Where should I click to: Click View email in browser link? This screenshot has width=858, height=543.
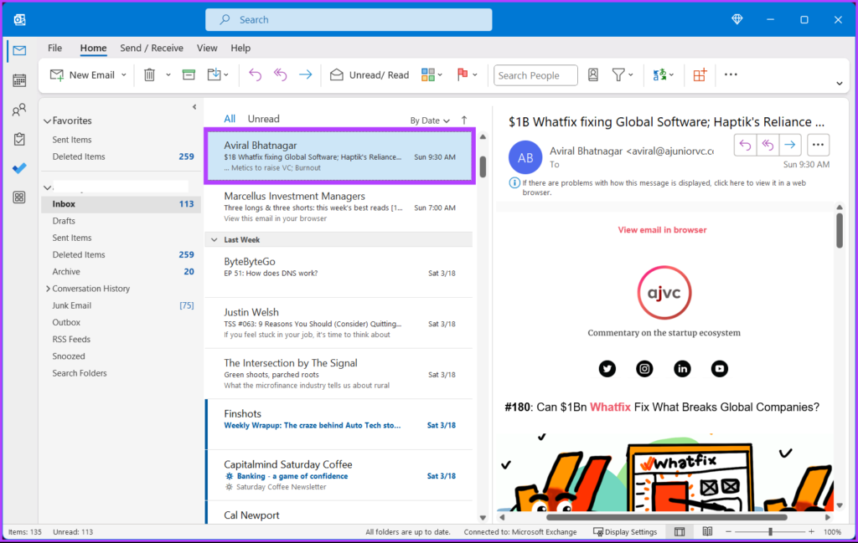click(x=662, y=230)
